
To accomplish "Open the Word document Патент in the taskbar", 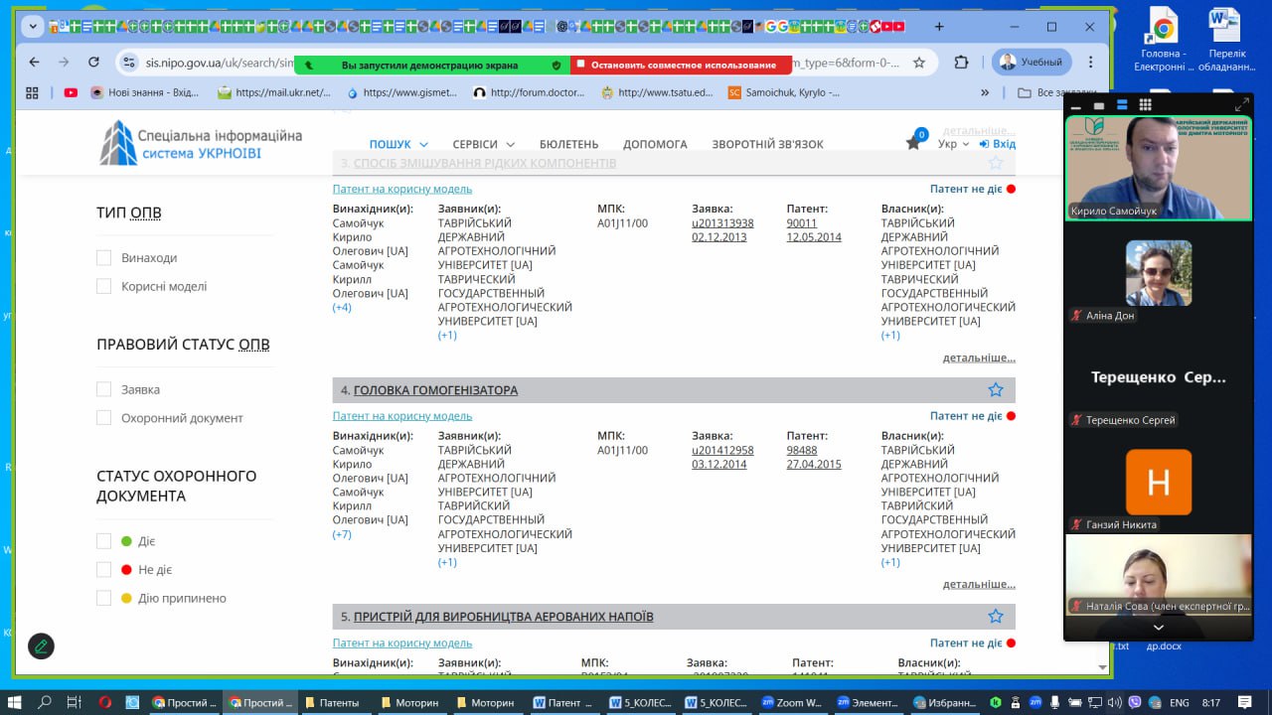I will pos(562,702).
